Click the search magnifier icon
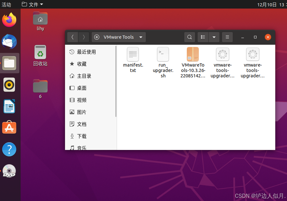 190,37
